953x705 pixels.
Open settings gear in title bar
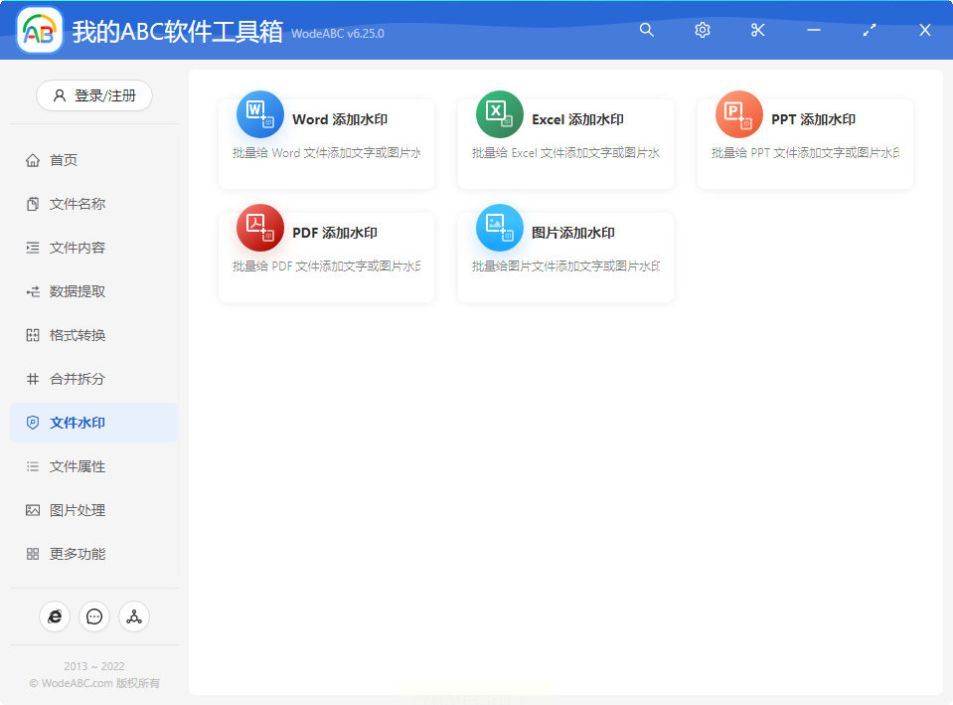[703, 30]
